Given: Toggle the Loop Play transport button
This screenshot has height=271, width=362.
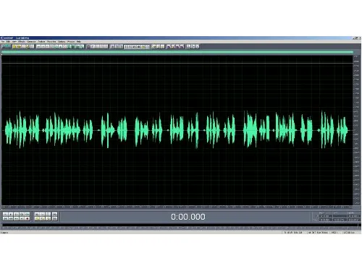Looking at the screenshot, I should 27,214.
